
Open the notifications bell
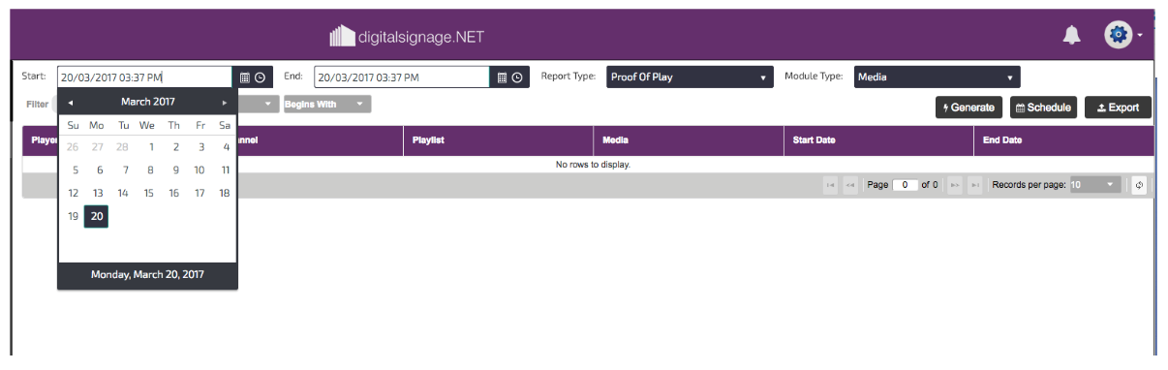coord(1071,36)
